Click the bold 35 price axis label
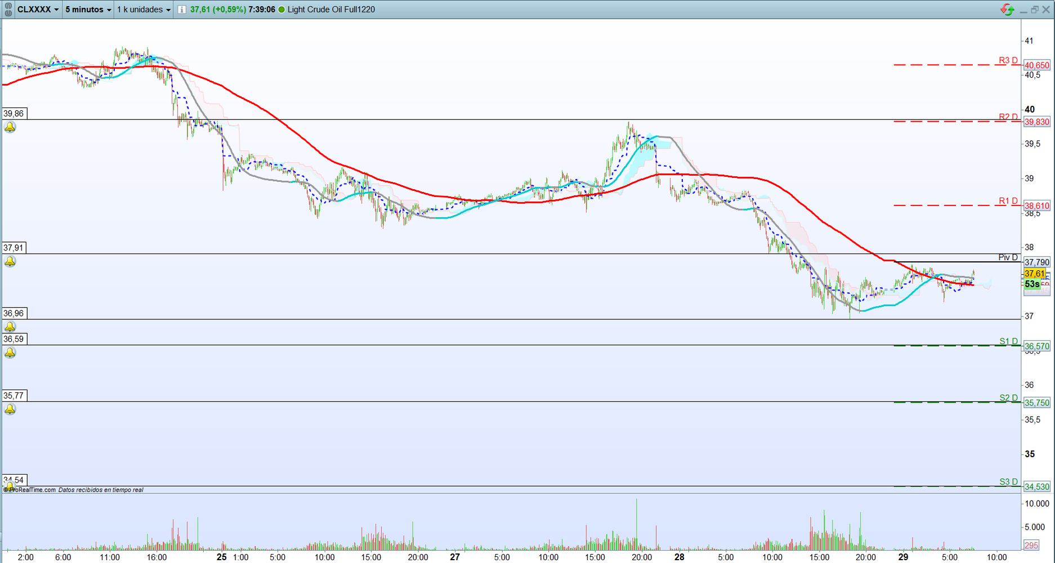 click(1030, 454)
